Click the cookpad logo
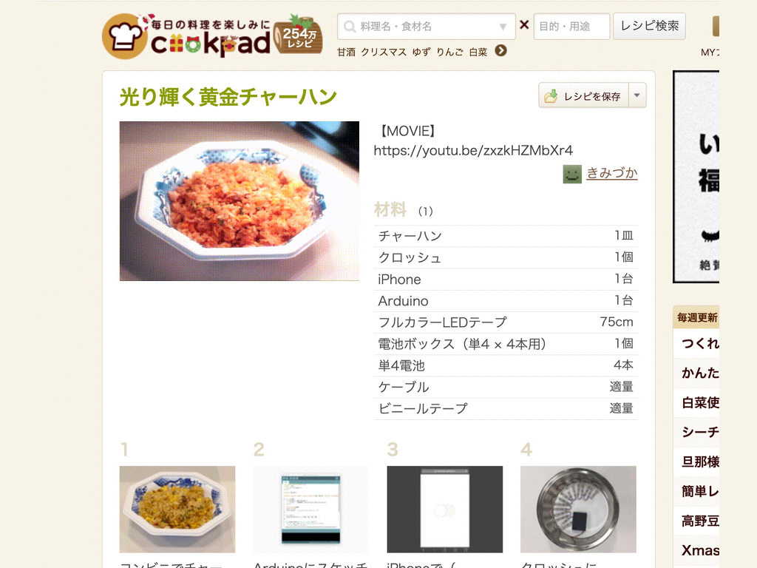 click(186, 37)
